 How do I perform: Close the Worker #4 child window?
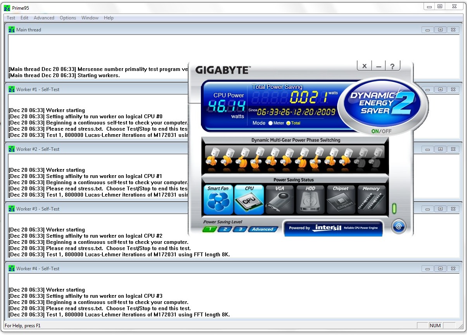pyautogui.click(x=453, y=269)
